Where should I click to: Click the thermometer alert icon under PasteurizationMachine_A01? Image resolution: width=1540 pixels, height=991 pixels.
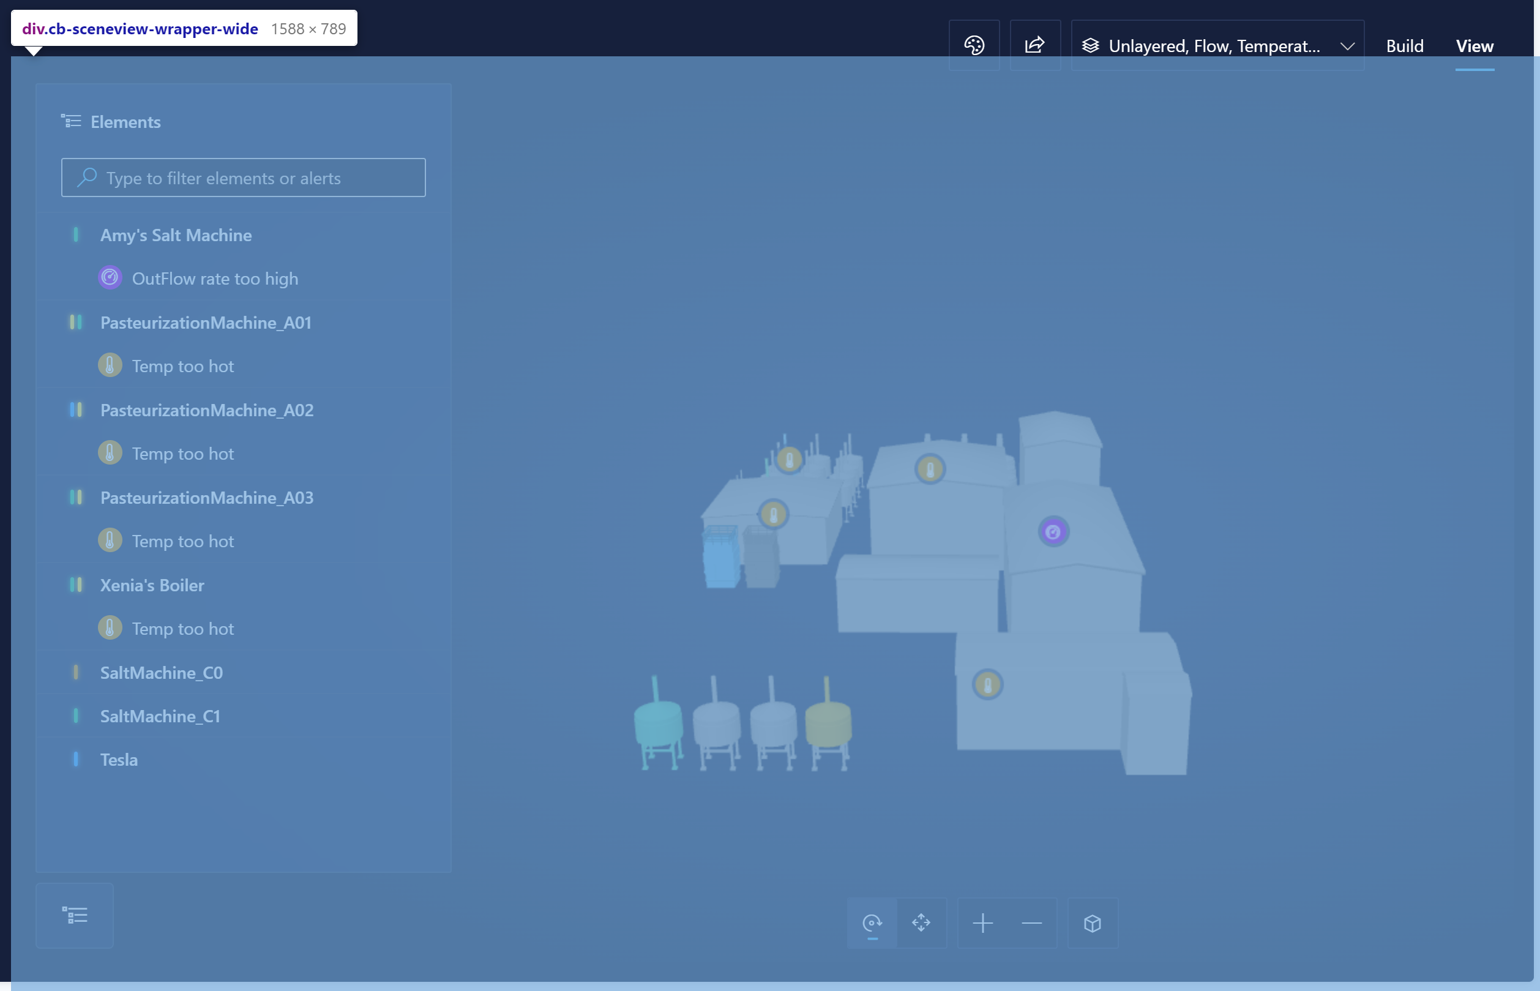click(x=110, y=365)
